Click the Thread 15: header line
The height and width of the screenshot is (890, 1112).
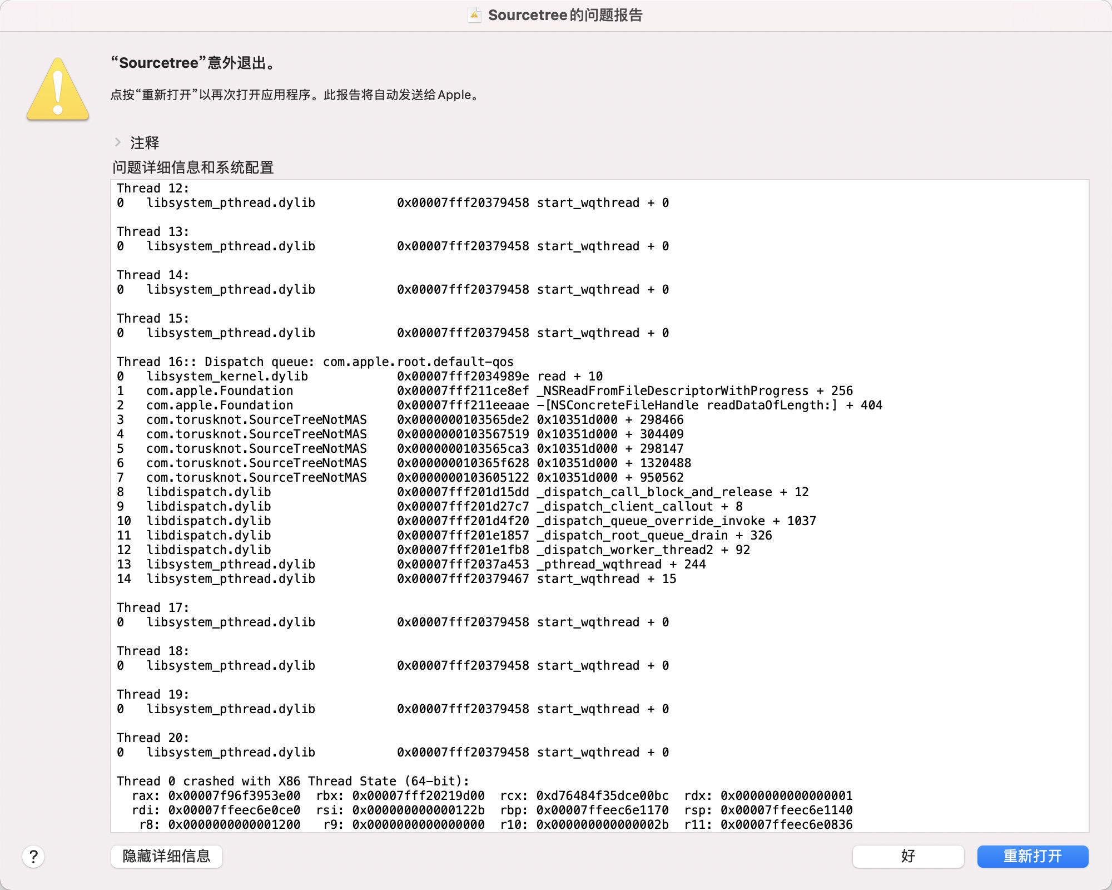(x=153, y=318)
